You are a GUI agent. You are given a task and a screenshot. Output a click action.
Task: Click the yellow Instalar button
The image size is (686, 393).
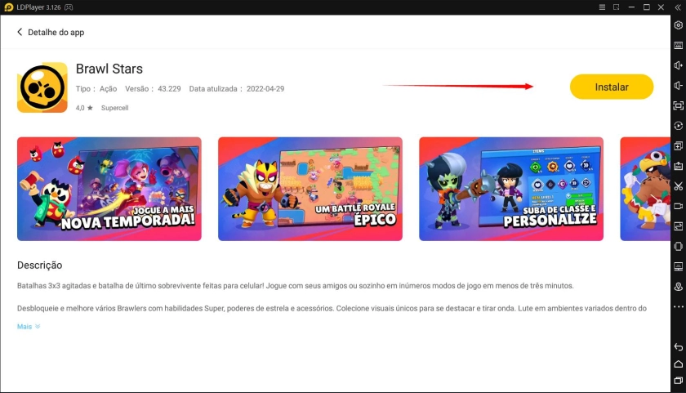point(611,87)
